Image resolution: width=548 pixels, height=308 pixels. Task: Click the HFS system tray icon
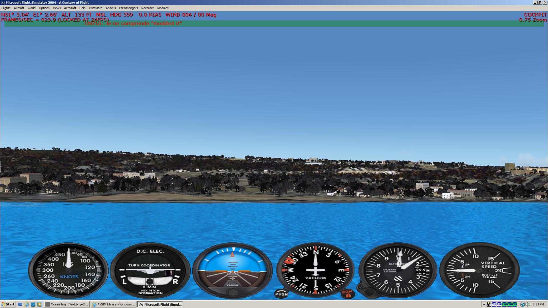click(489, 304)
